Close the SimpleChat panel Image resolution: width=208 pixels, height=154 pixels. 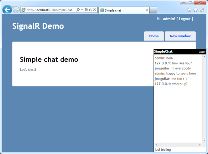click(x=202, y=52)
